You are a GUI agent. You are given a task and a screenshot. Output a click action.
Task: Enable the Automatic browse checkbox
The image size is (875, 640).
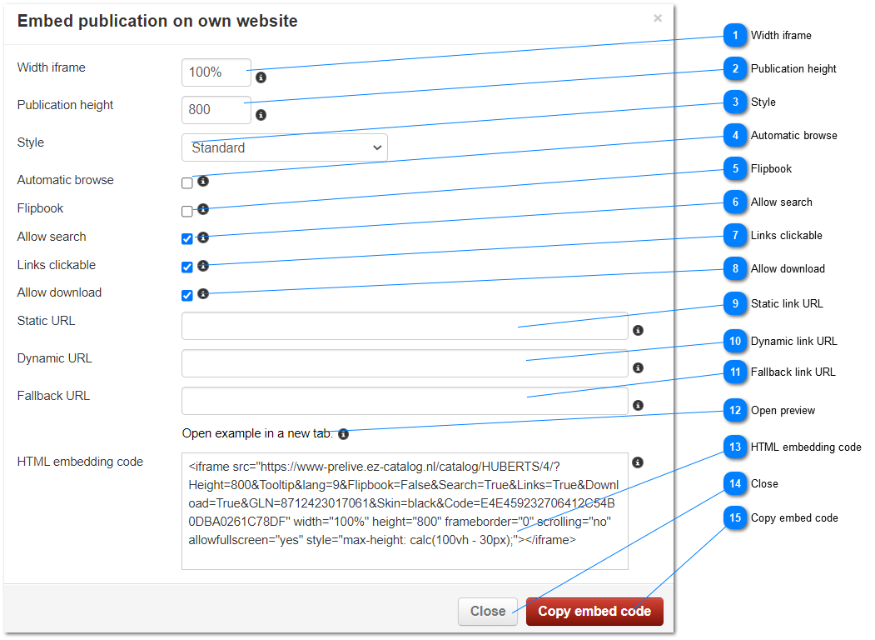click(187, 183)
